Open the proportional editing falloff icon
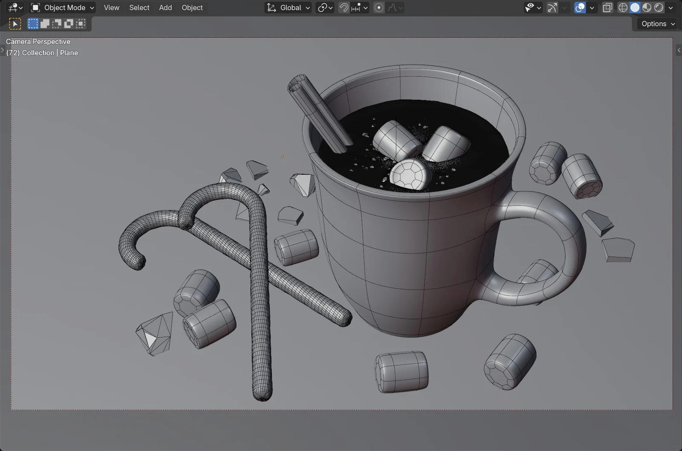Viewport: 682px width, 451px height. [x=393, y=7]
